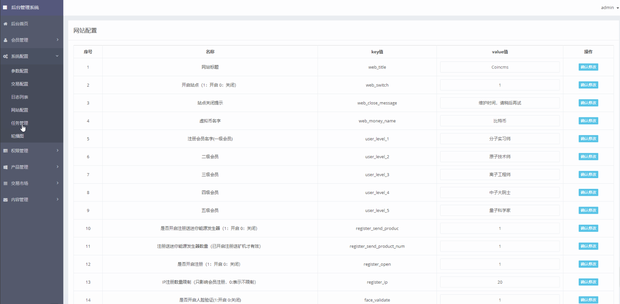Open 任务管理 submenu item
Viewport: 620px width, 304px height.
click(20, 123)
